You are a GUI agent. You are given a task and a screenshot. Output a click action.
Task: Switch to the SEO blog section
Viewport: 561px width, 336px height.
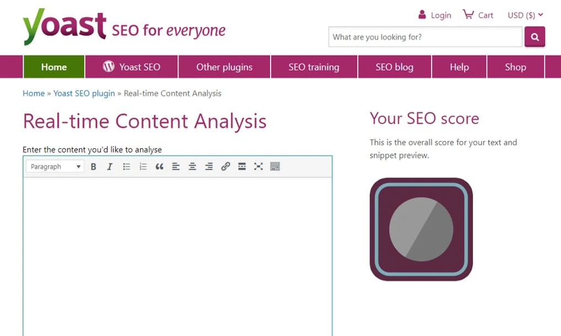click(x=394, y=67)
